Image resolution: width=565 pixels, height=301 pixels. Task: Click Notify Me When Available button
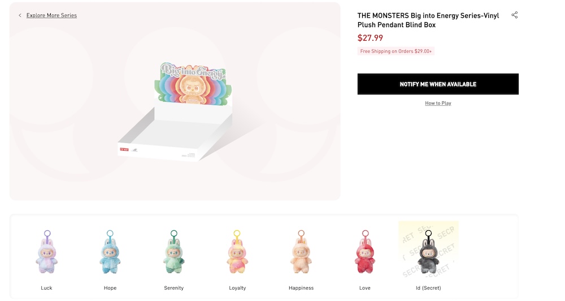438,84
